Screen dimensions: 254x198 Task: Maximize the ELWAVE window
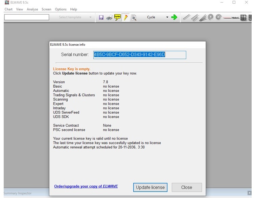click(x=234, y=2)
